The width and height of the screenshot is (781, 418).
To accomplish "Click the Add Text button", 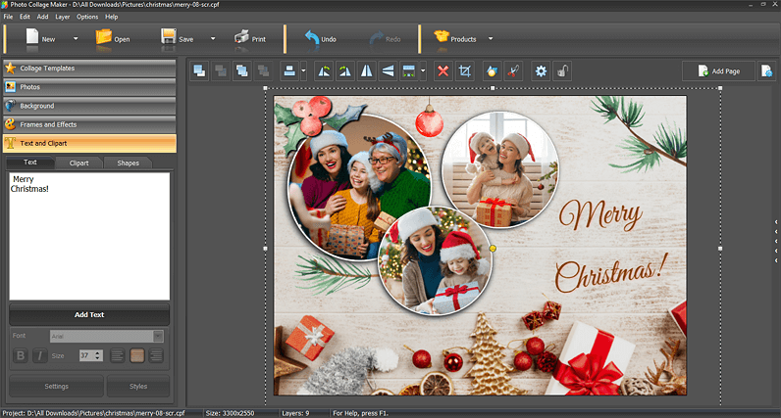I will (89, 314).
